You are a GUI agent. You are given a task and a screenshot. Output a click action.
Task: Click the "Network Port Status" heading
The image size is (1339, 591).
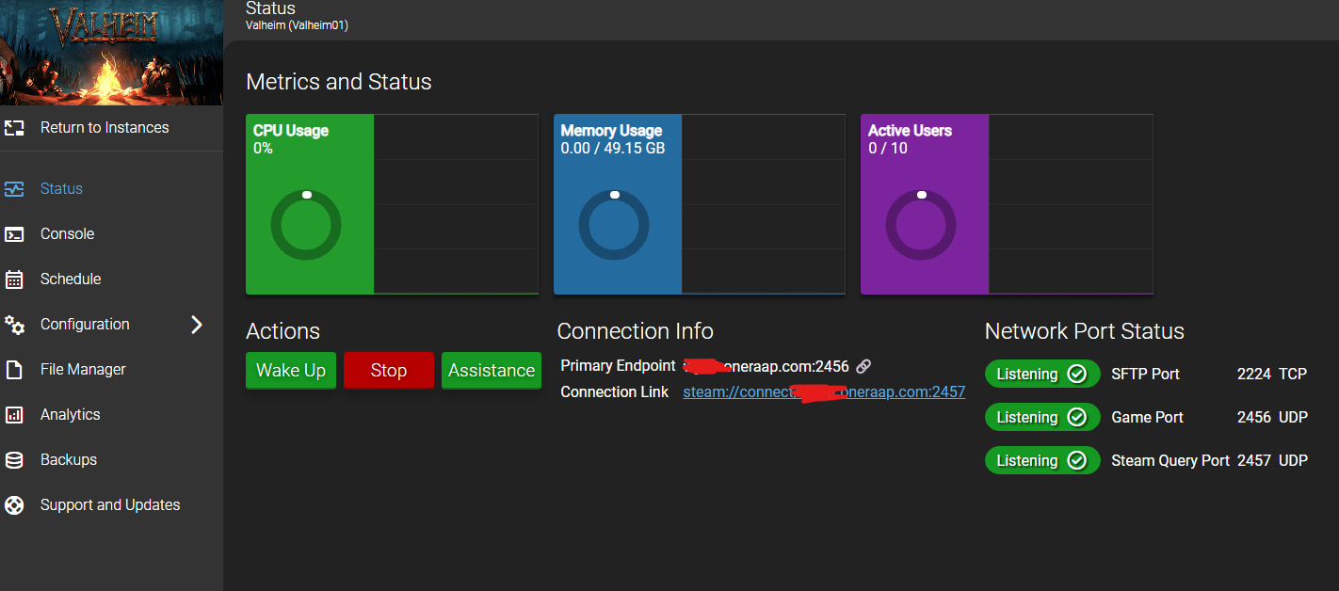(x=1085, y=331)
